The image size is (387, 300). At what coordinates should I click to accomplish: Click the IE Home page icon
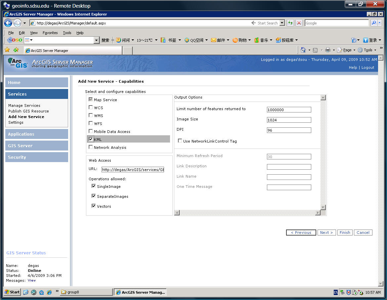coord(303,50)
